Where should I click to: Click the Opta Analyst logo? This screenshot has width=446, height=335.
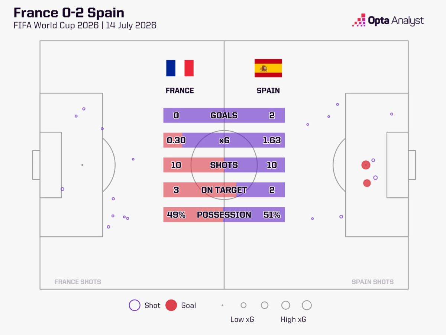(388, 20)
